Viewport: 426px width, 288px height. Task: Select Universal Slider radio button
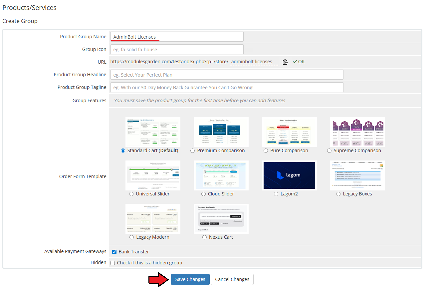coord(131,194)
